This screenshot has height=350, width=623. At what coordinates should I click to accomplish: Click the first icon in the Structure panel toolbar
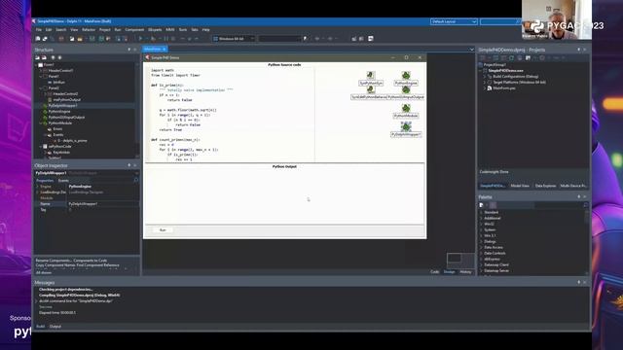[x=38, y=57]
